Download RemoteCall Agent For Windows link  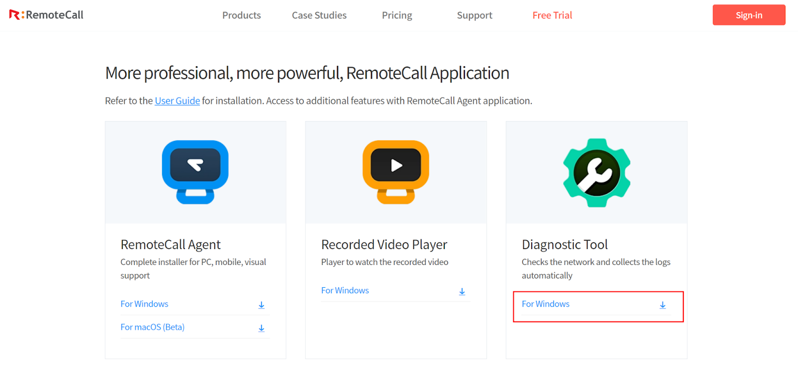(x=145, y=304)
